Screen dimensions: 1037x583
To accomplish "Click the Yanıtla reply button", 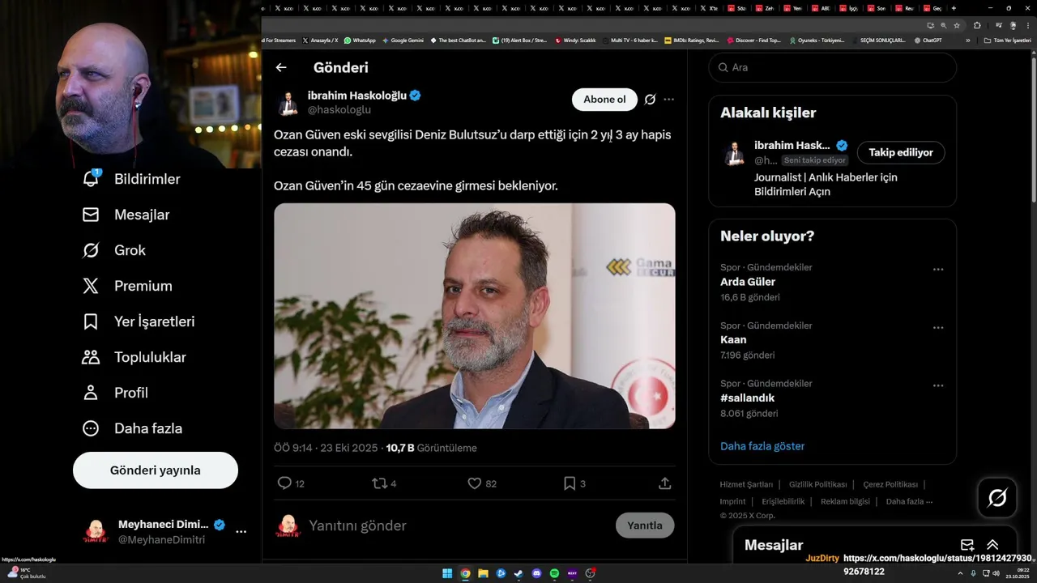I will pyautogui.click(x=645, y=526).
